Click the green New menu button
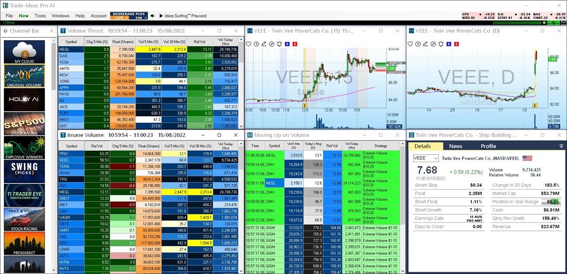Screen dimensions: 567x274 (23, 16)
